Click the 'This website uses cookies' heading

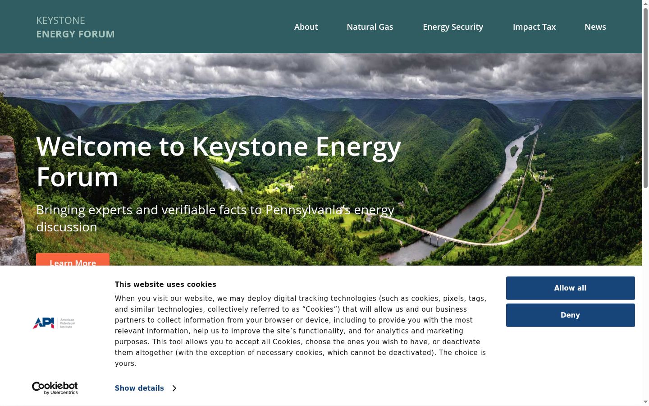[x=165, y=285]
